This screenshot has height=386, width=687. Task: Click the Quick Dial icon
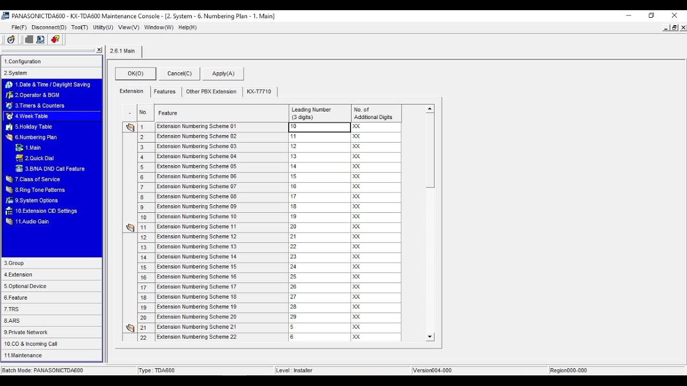(x=19, y=158)
